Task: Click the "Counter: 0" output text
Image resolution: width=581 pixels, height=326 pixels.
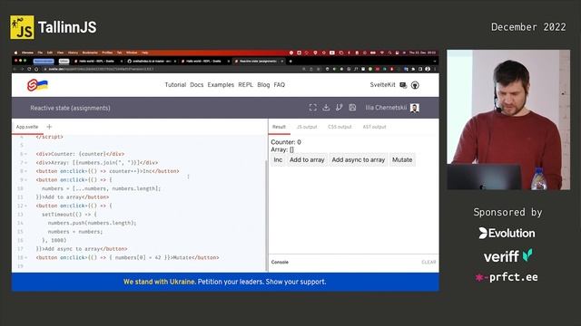Action: 286,142
